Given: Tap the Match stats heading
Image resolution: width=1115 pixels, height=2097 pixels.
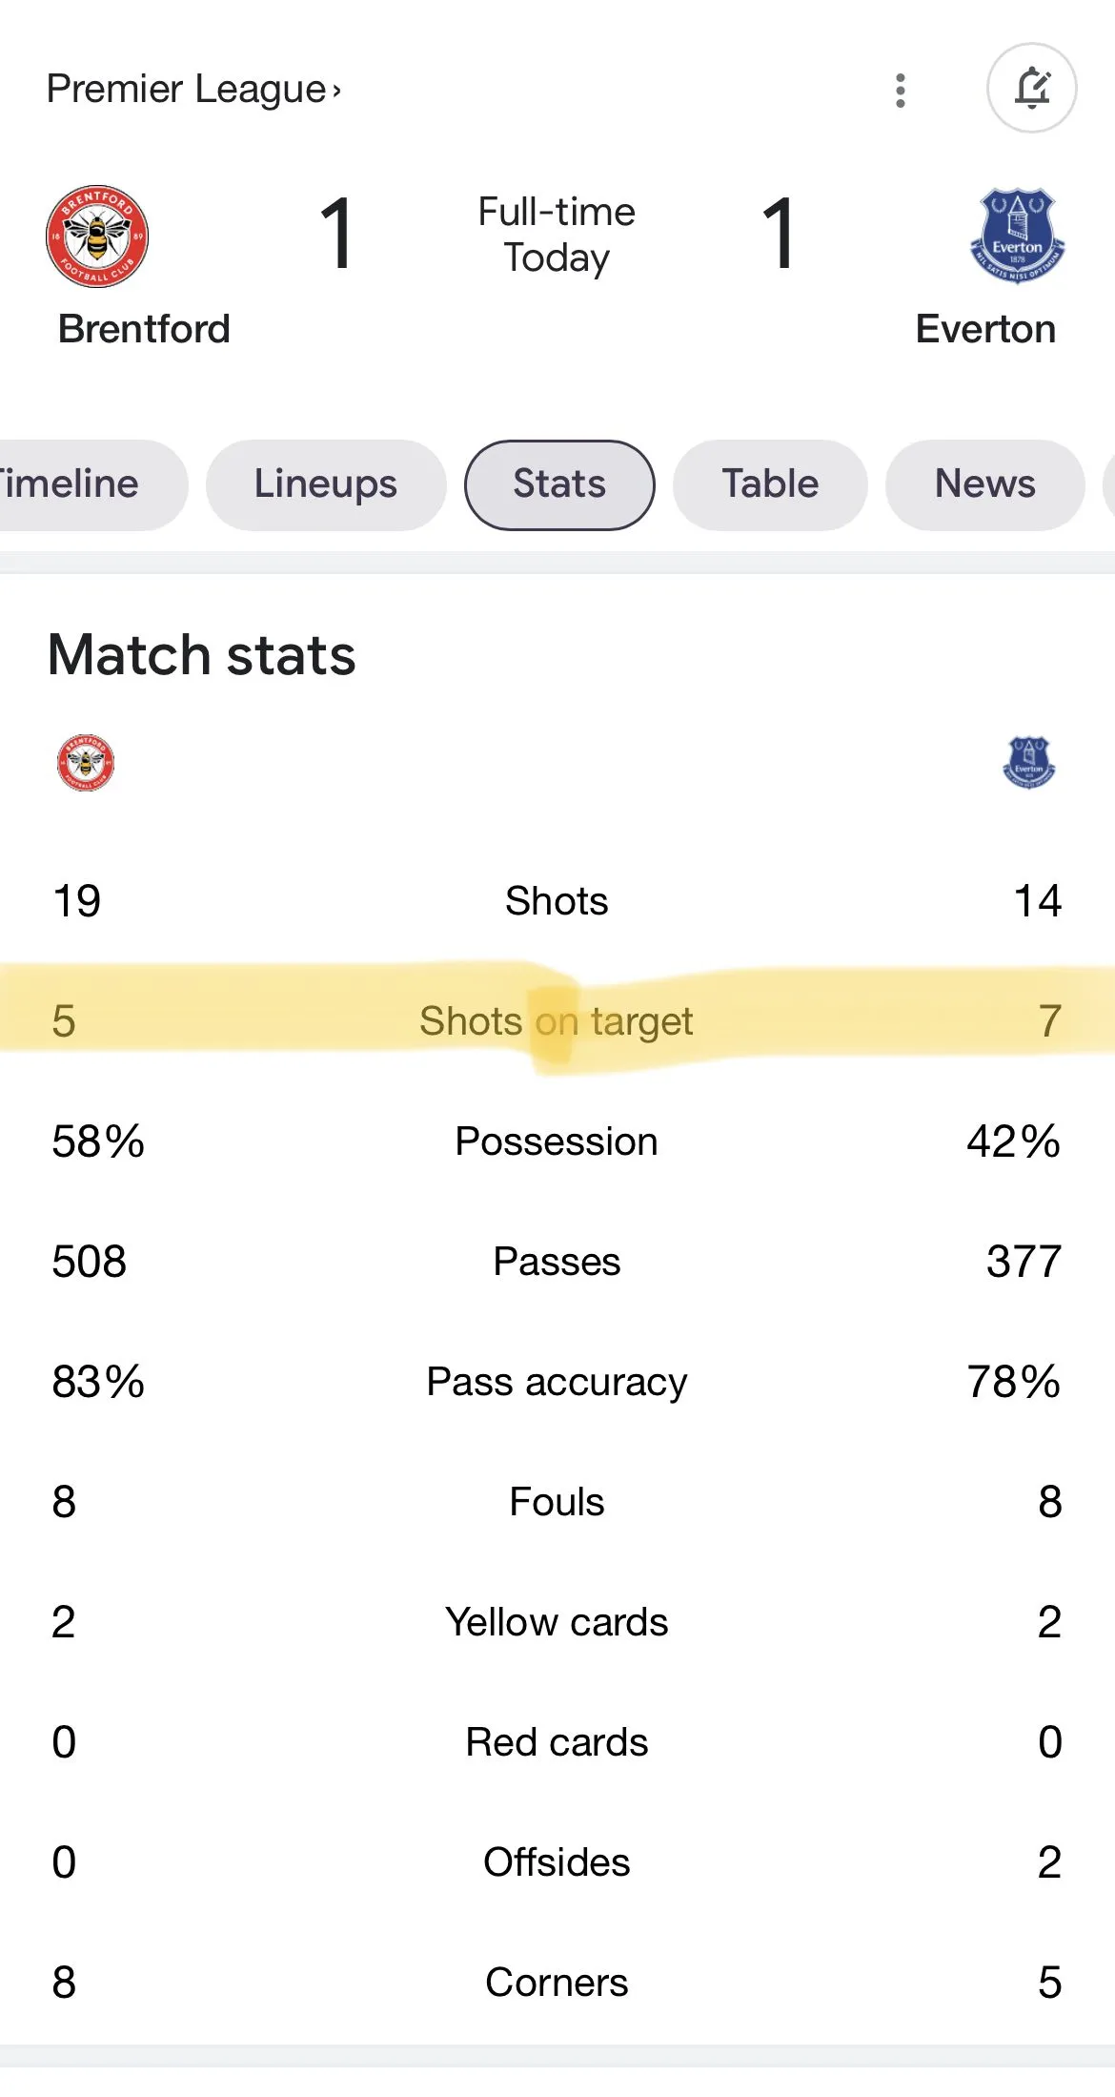Looking at the screenshot, I should click(202, 655).
